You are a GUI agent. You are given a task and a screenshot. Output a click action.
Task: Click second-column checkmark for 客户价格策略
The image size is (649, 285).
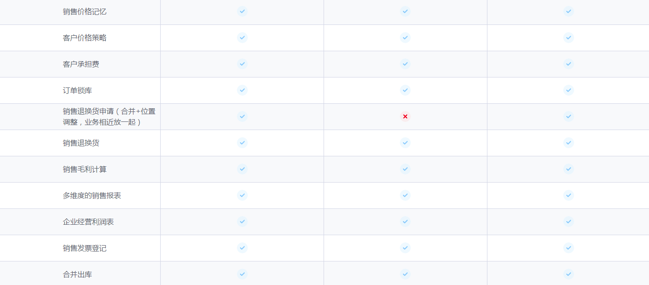[405, 38]
